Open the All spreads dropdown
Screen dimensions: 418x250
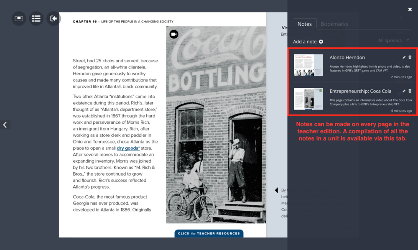pyautogui.click(x=393, y=41)
